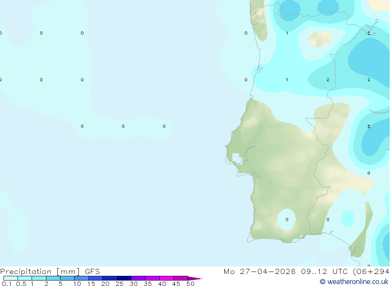Click the 20–25 mm legend color swatch
Image resolution: width=390 pixels, height=286 pixels.
(110, 278)
